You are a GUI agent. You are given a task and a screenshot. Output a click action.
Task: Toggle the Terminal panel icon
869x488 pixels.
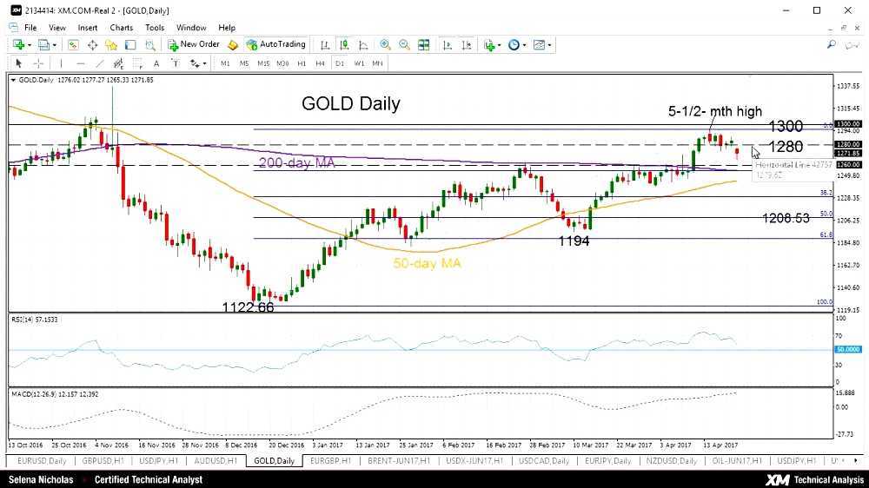pos(130,45)
